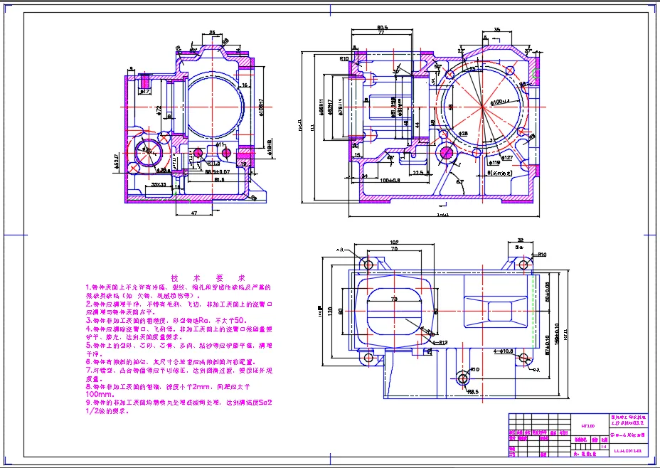This screenshot has width=660, height=468.
Task: Click the φ72 diameter label in left view
Action: [159, 110]
